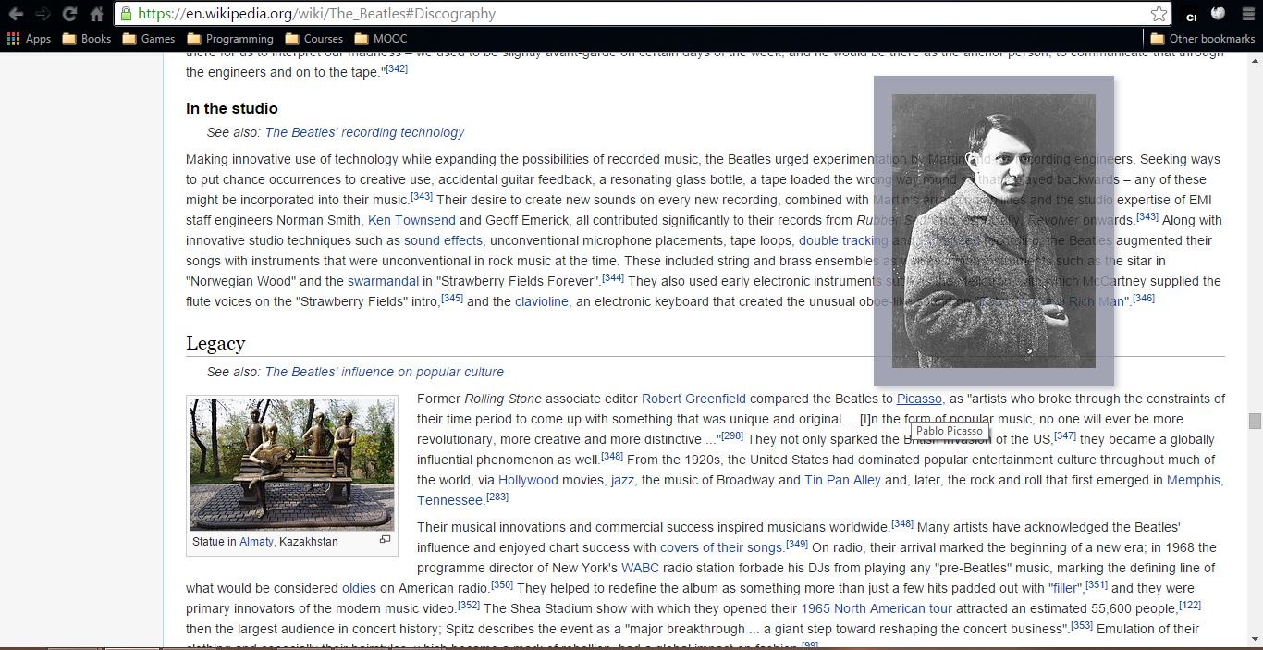Follow the covers of their songs link
1263x650 pixels.
coord(721,547)
